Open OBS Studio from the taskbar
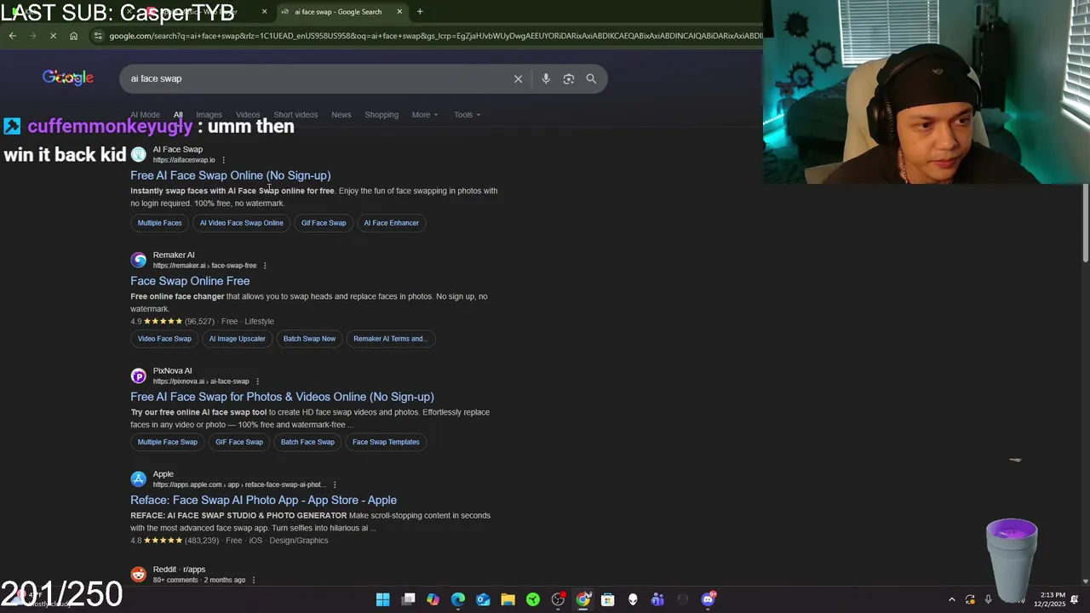The height and width of the screenshot is (613, 1090). pos(558,599)
